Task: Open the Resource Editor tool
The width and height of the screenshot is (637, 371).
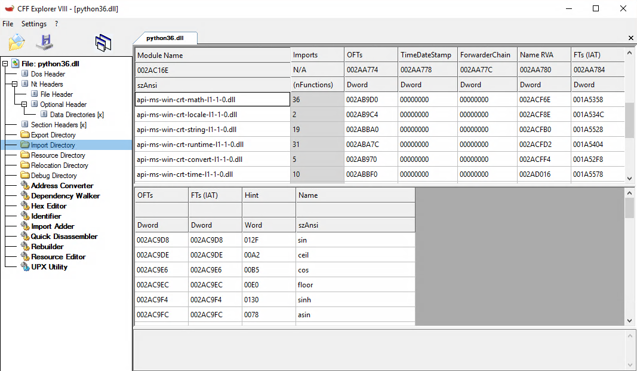Action: [x=58, y=257]
